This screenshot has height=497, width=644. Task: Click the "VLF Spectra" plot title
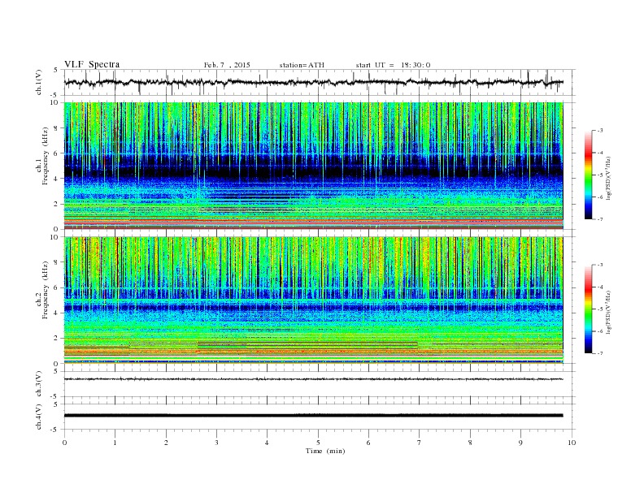click(x=92, y=64)
